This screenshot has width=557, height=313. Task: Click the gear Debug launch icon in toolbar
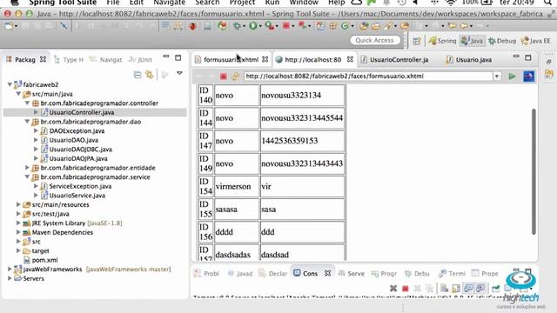point(237,26)
